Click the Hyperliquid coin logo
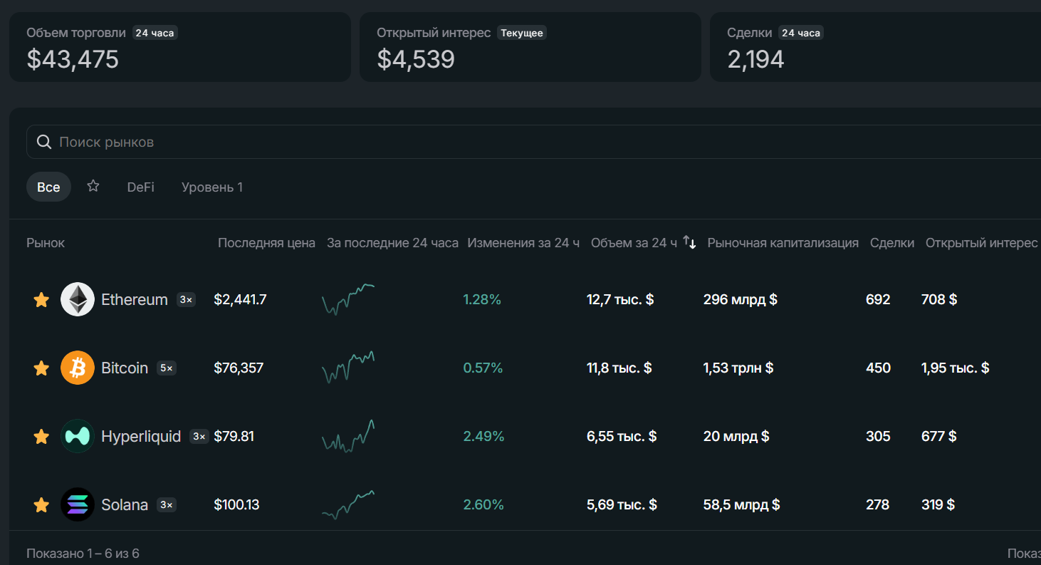1041x565 pixels. point(78,436)
